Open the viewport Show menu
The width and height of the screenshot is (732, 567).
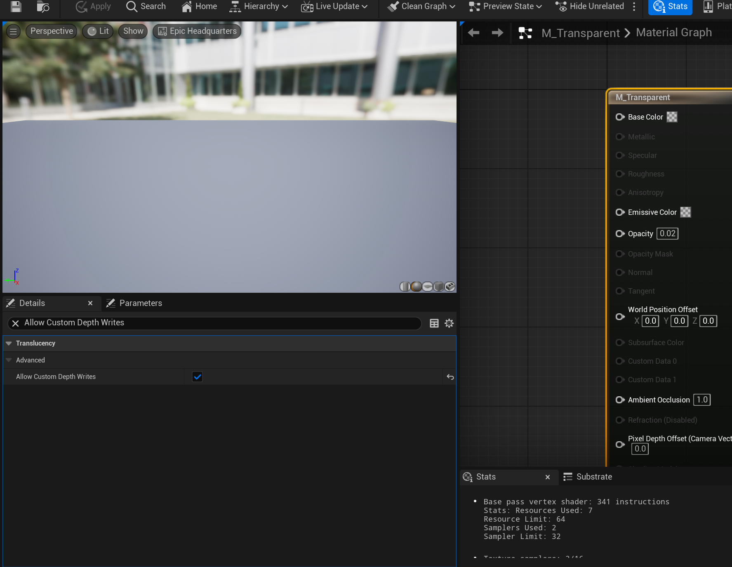[133, 31]
